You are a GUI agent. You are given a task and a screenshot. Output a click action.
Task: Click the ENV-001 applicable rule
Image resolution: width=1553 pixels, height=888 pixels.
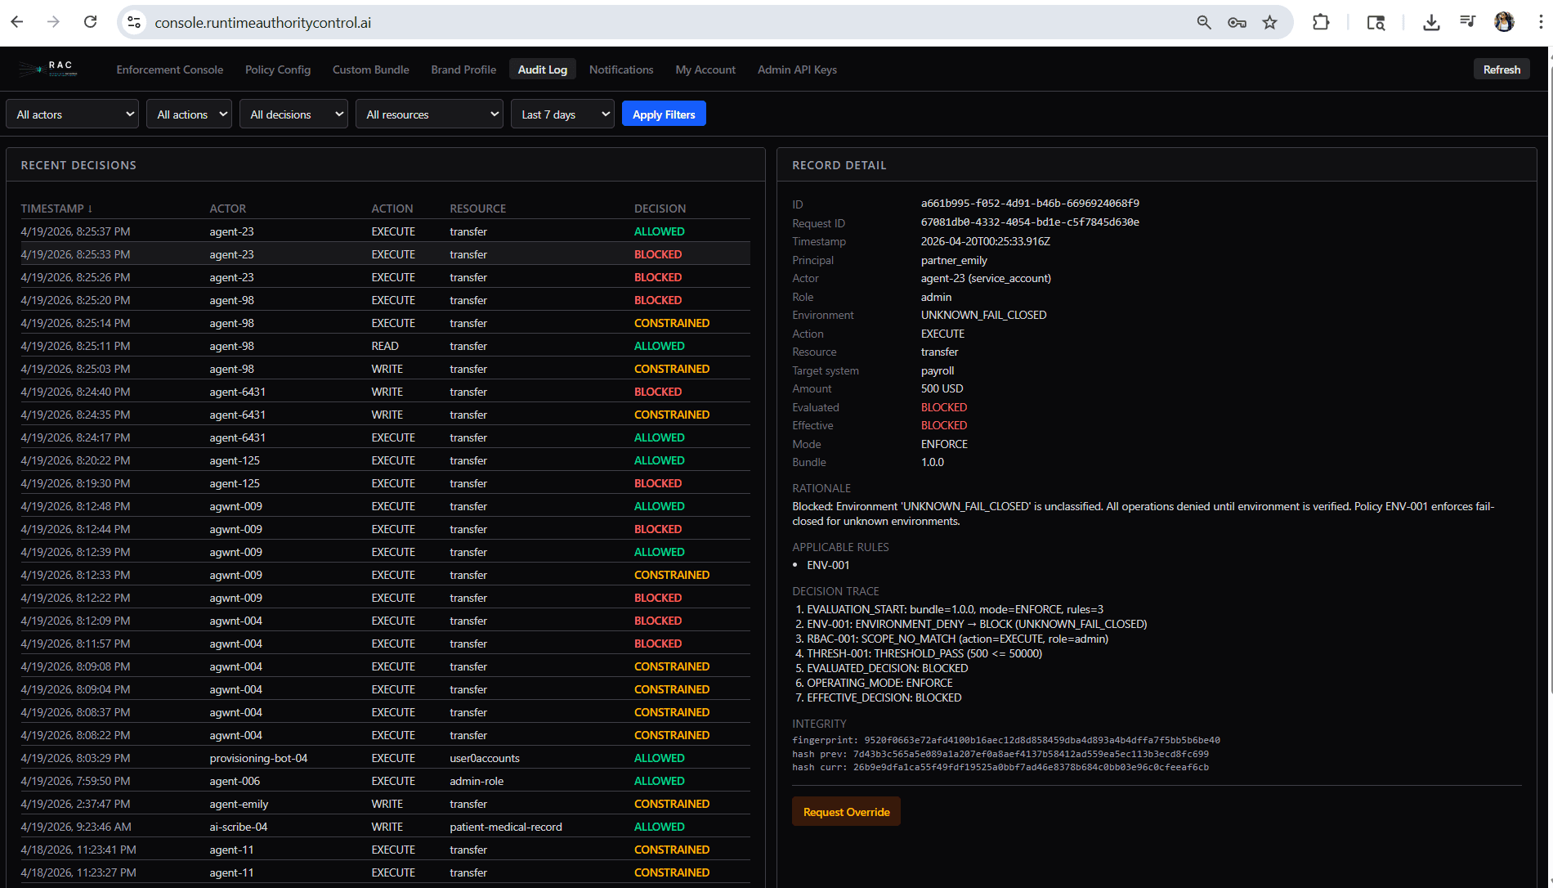tap(828, 565)
